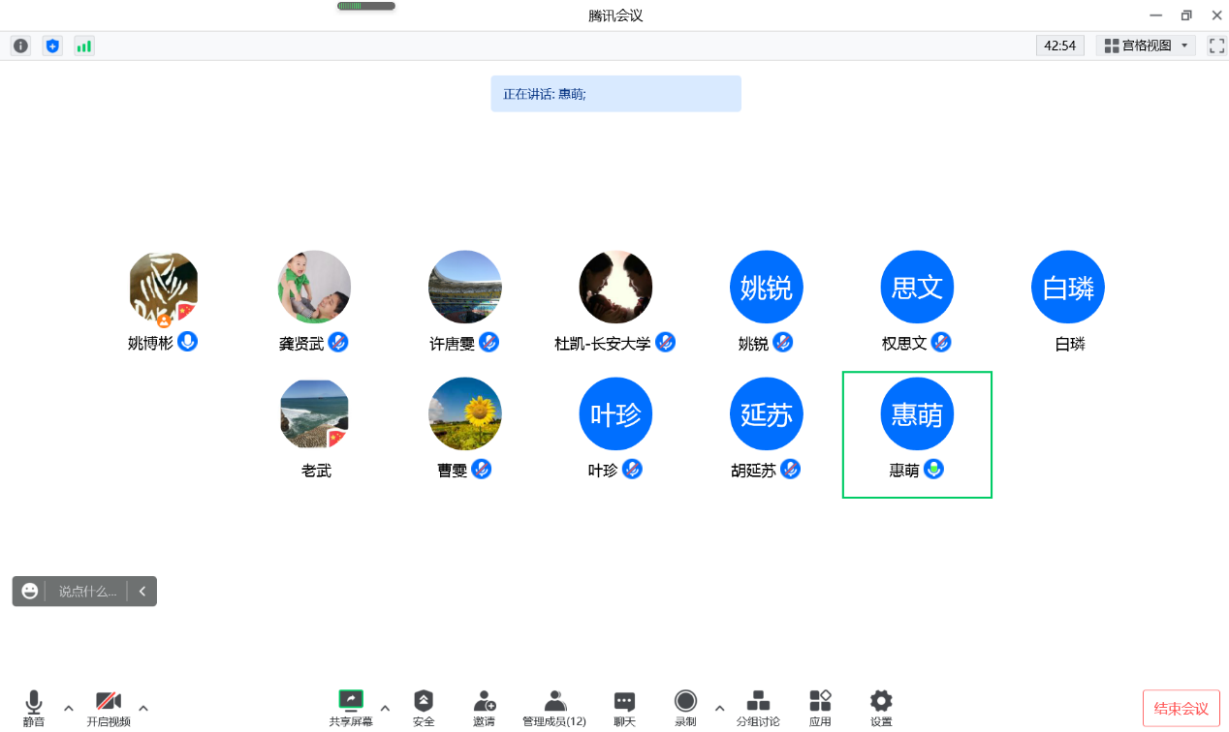This screenshot has width=1229, height=732.
Task: Click the Share Screen (共享屏幕) button
Action: coord(350,707)
